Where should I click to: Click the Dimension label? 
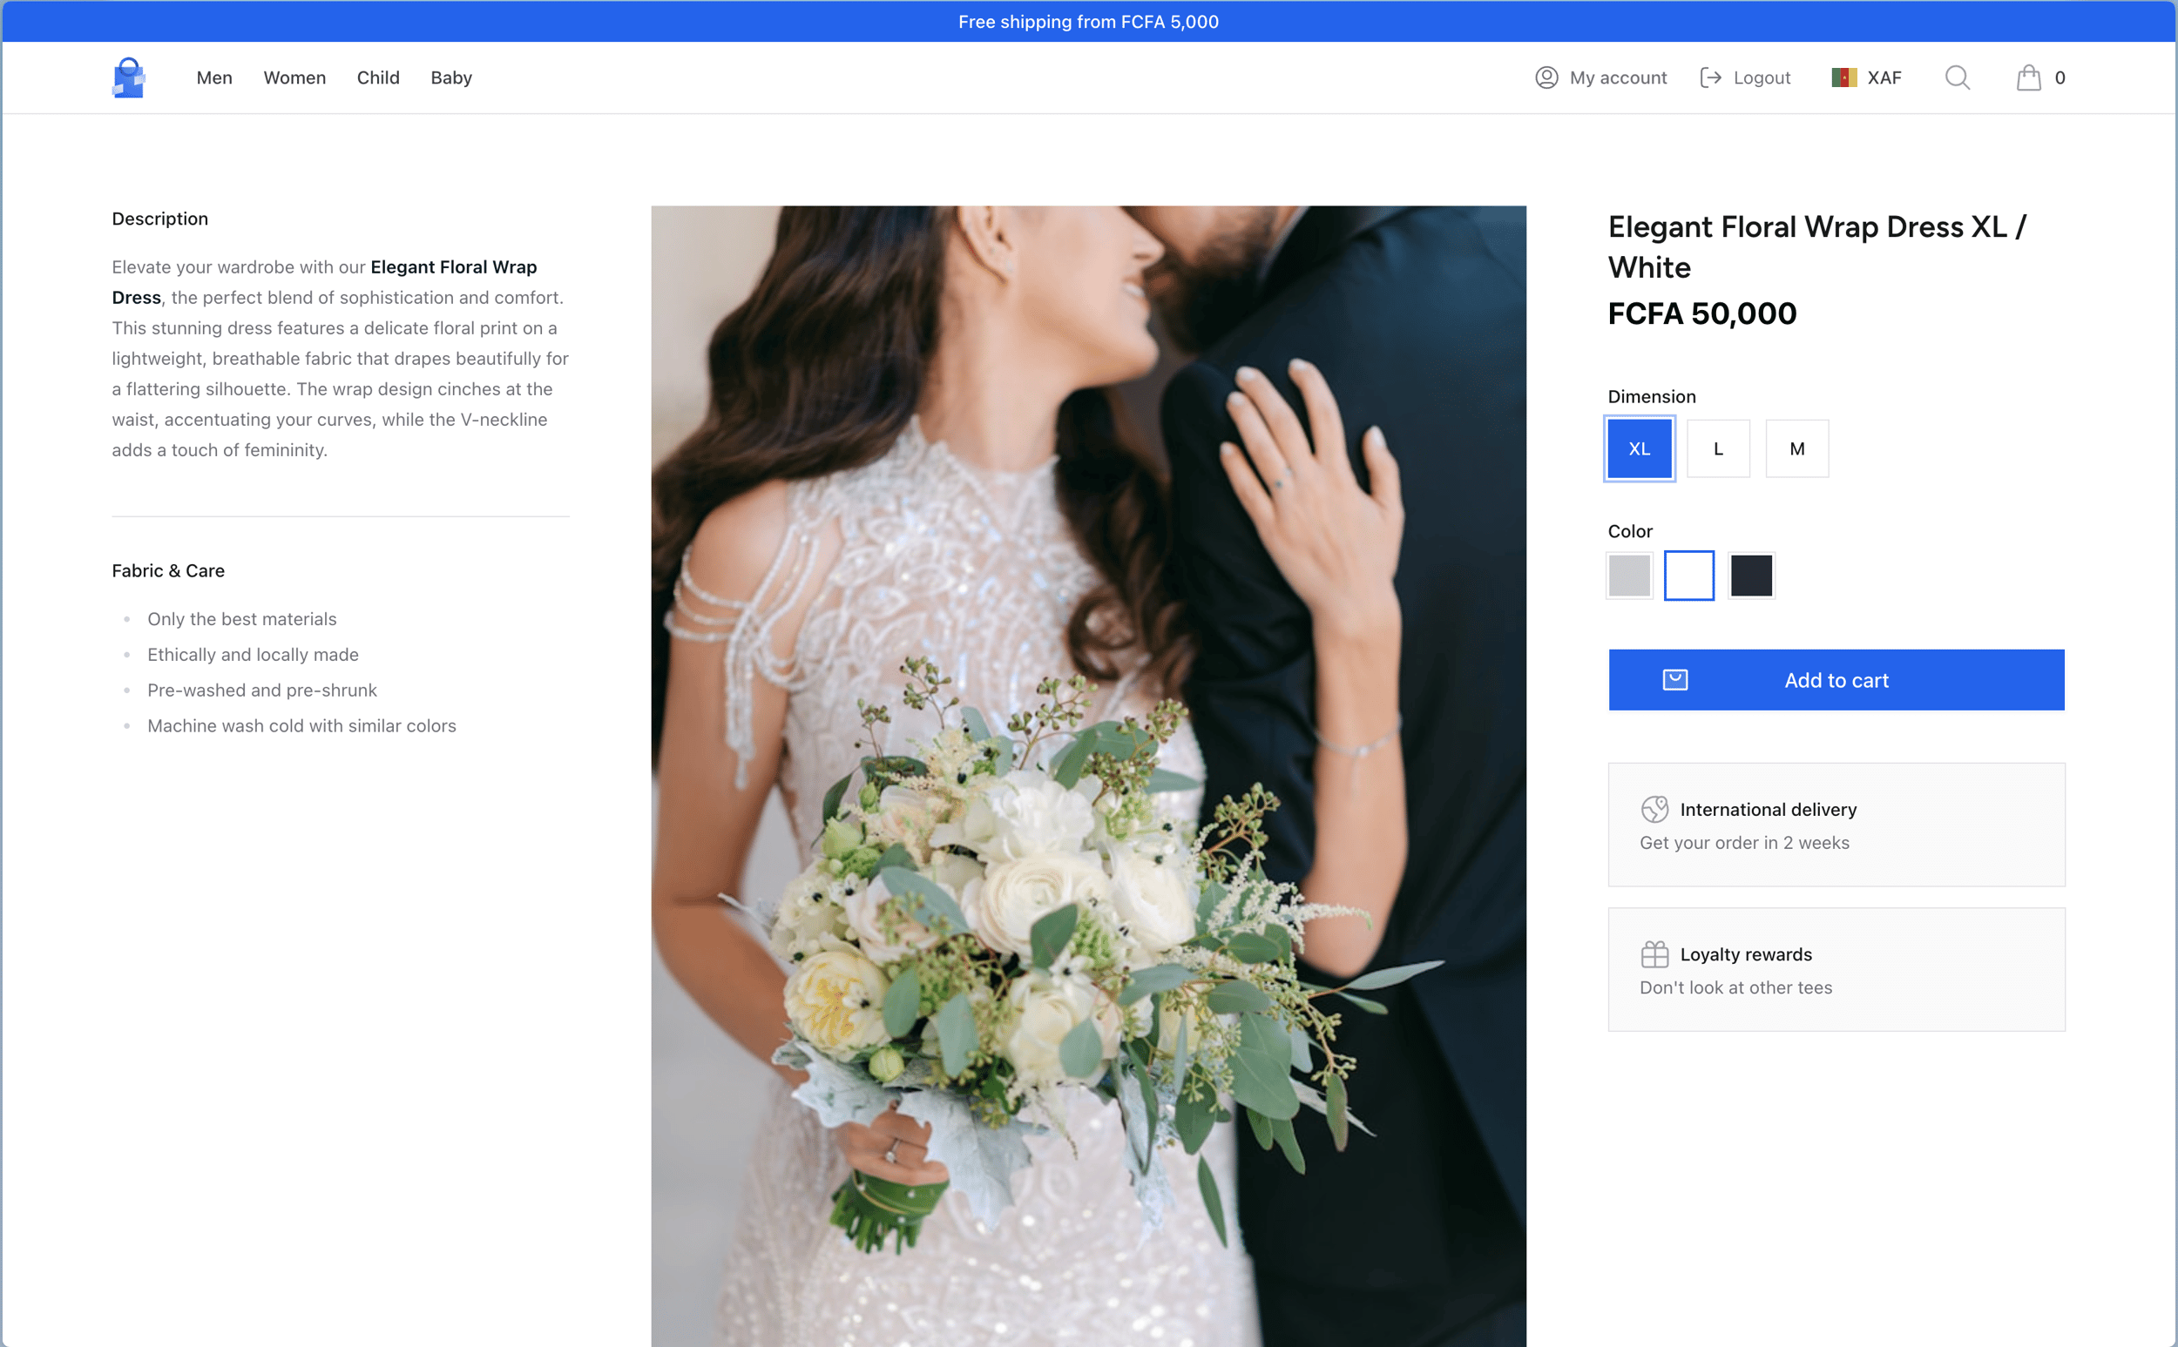1652,396
